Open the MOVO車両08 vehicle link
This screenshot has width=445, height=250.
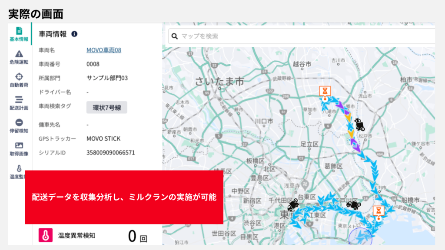[x=103, y=50]
